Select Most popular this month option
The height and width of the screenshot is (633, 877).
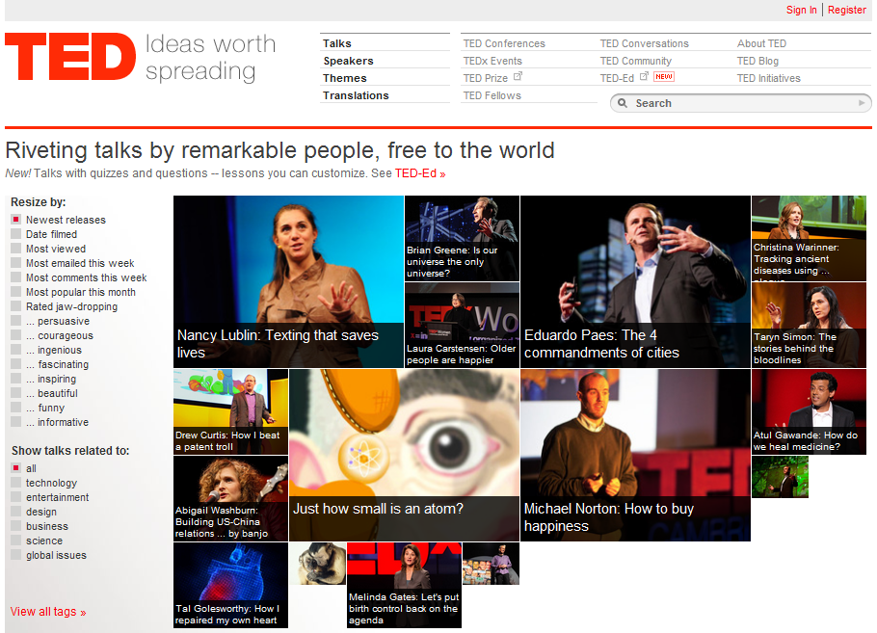15,292
